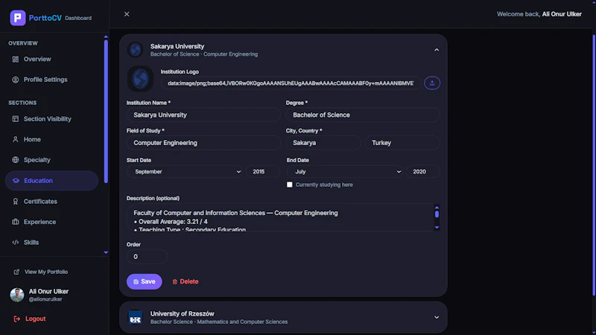Image resolution: width=596 pixels, height=335 pixels.
Task: Delete the Sakarya University entry
Action: (185, 281)
